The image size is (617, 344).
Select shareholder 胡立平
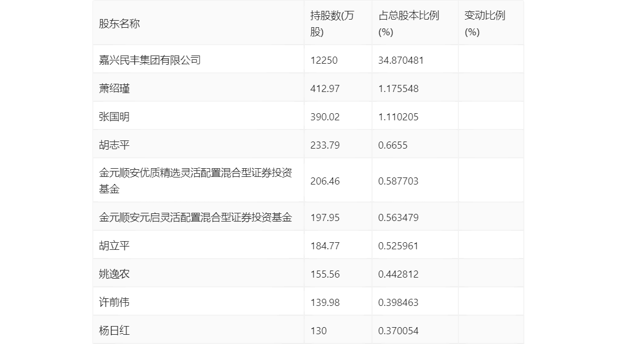(x=114, y=246)
